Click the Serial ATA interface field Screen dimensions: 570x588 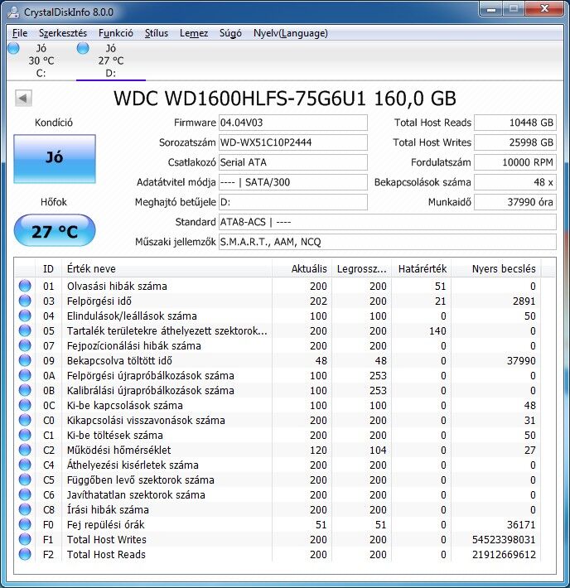click(293, 162)
